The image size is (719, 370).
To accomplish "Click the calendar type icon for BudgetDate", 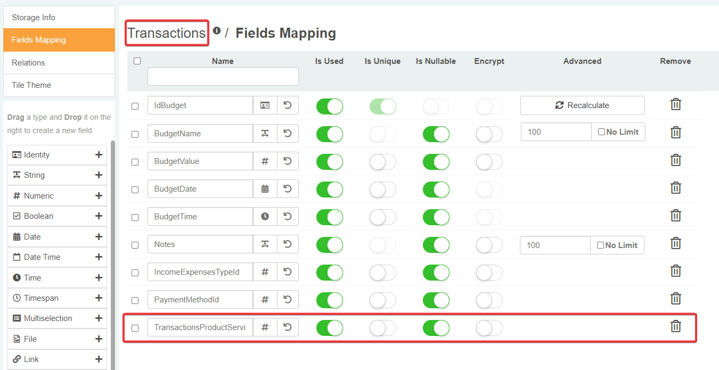I will coord(265,188).
